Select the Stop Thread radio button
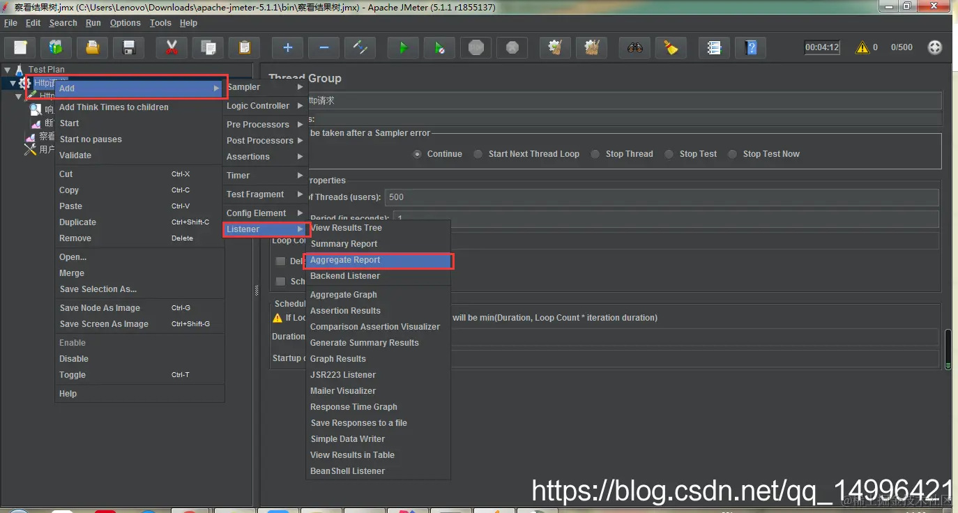The height and width of the screenshot is (513, 958). pos(595,154)
